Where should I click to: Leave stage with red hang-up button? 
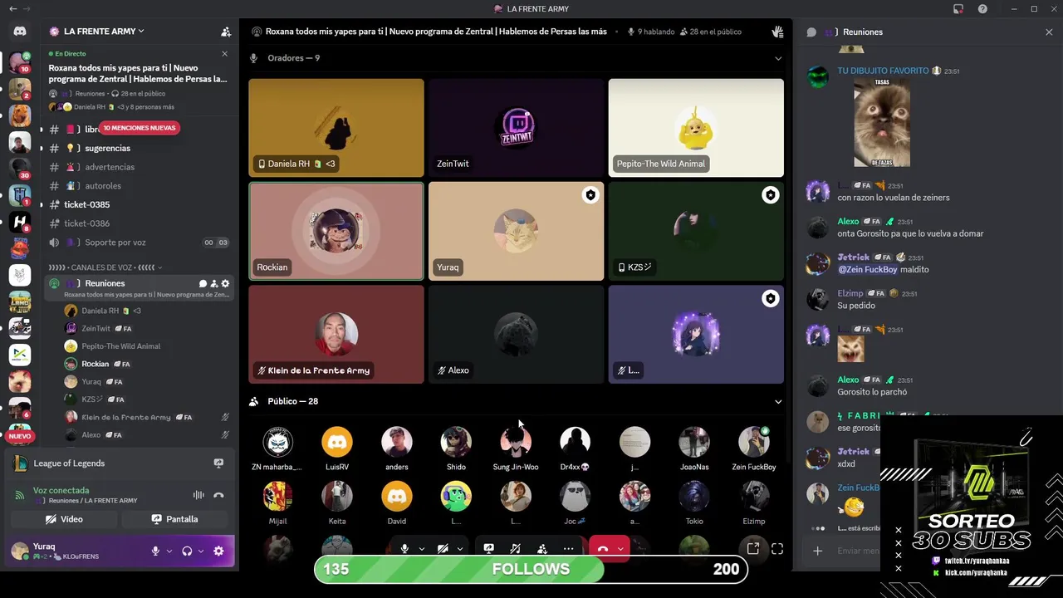click(603, 549)
